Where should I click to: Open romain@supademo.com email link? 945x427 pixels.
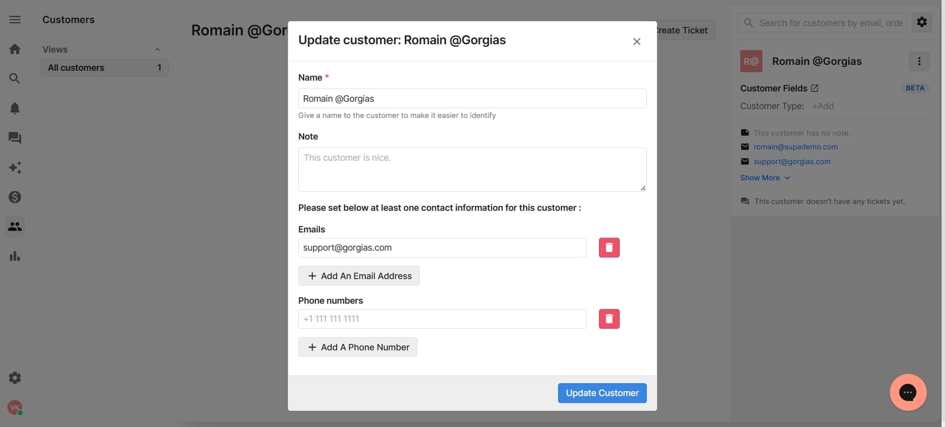tap(795, 147)
